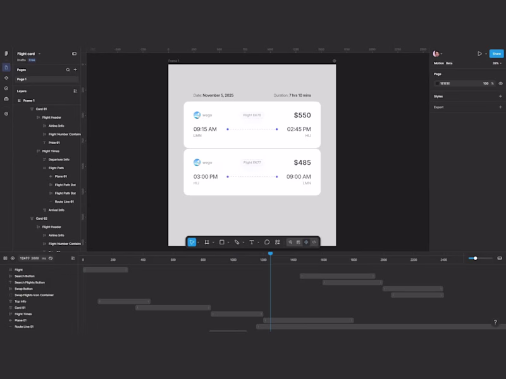Screen dimensions: 506x379
Task: Click the timeline preview eye icon
Action: pos(13,258)
